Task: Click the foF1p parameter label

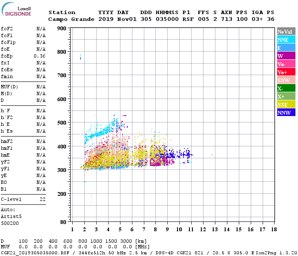Action: [x=8, y=43]
